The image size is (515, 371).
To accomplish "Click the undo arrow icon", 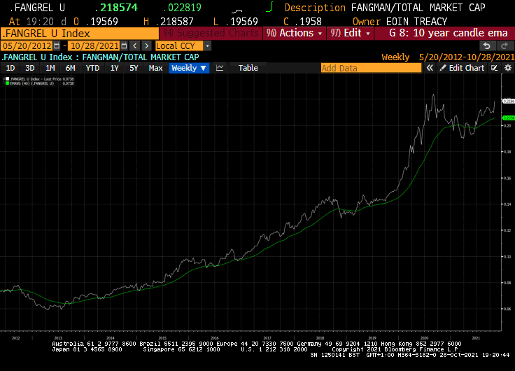I will 487,46.
